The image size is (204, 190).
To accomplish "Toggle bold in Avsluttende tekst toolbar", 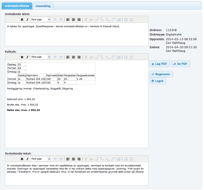I will 22,159.
